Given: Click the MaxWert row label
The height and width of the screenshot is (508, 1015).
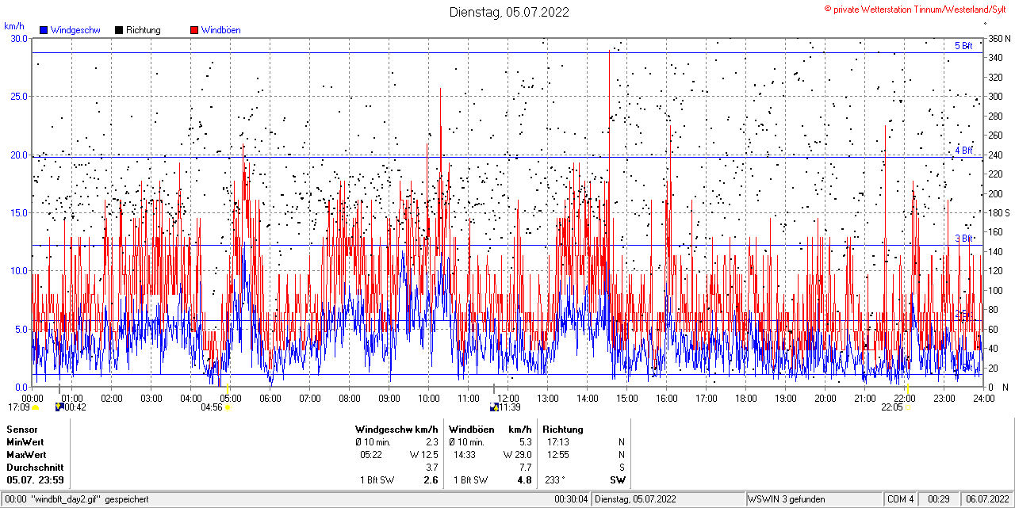Looking at the screenshot, I should [x=26, y=455].
